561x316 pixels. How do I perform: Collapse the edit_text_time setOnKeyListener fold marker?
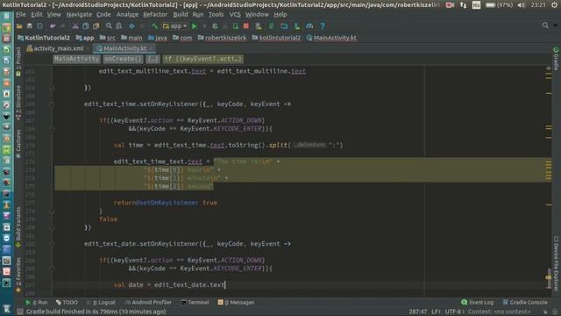pyautogui.click(x=52, y=104)
